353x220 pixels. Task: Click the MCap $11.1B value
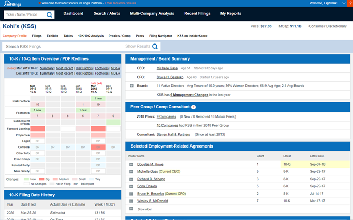coord(296,26)
